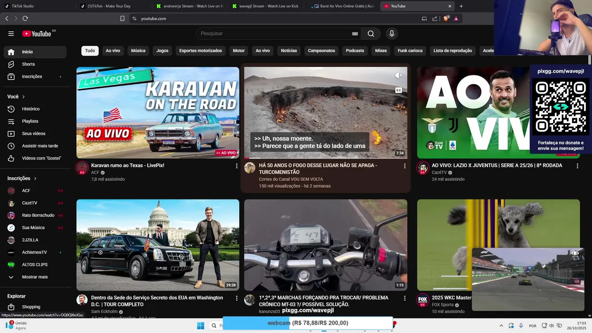Open more options for Turcomenistão fire video
The image size is (592, 333).
(x=405, y=166)
